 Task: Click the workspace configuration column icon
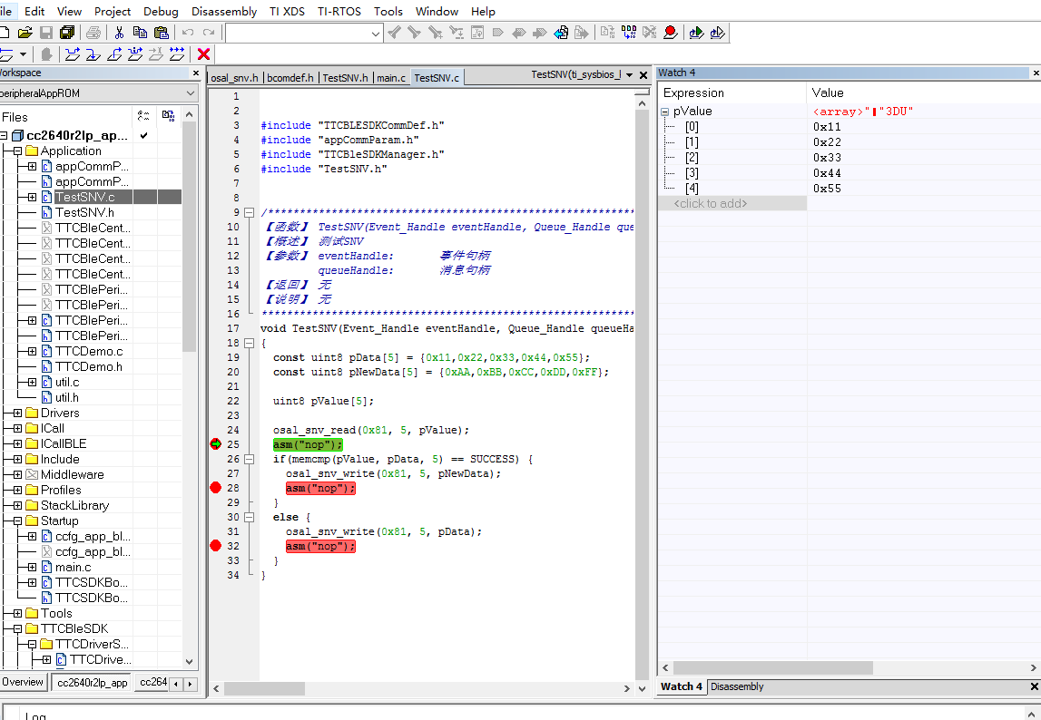(x=143, y=116)
